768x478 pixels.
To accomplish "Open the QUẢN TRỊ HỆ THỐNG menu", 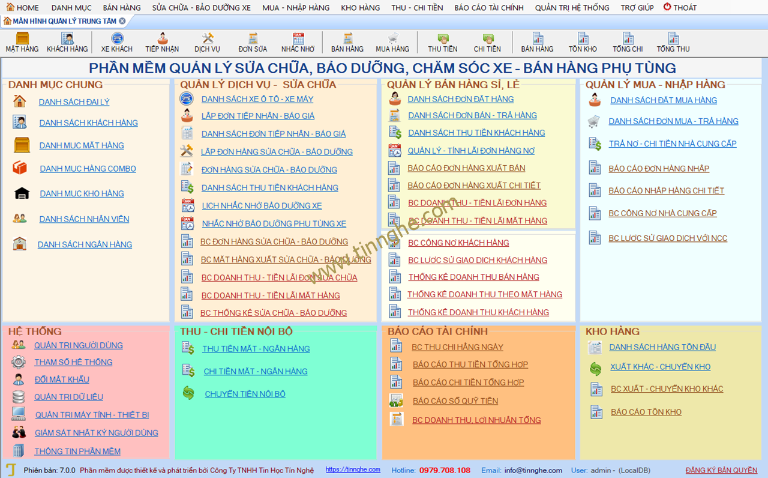I will coord(572,8).
